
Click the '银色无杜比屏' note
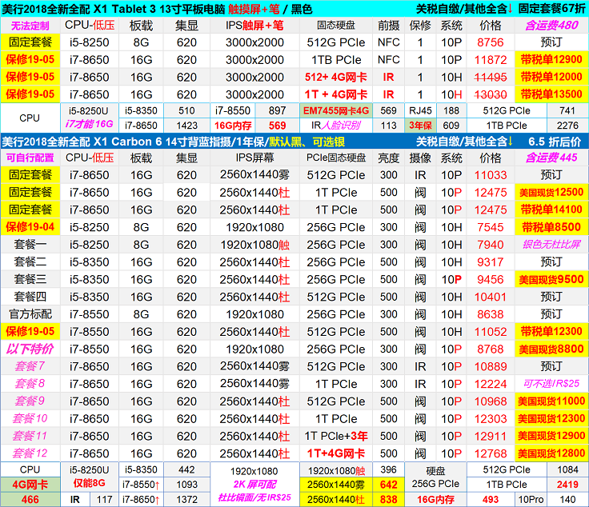tap(551, 245)
